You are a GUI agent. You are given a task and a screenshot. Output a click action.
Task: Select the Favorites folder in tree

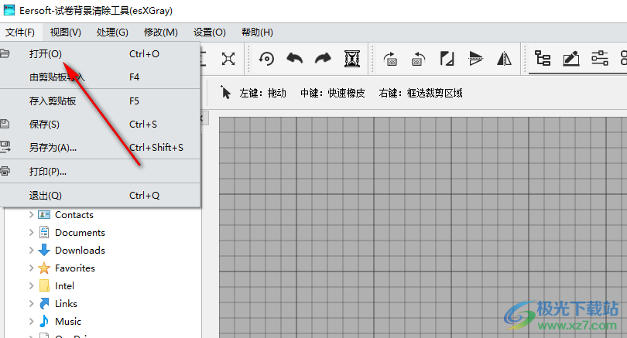[75, 268]
